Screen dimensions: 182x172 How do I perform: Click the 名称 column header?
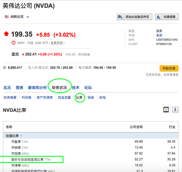(9, 127)
